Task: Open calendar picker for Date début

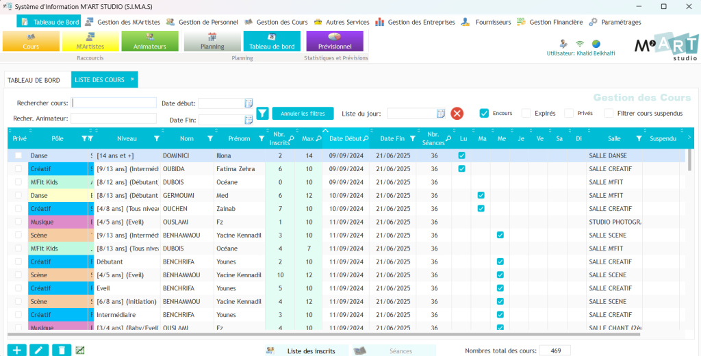Action: [x=249, y=103]
